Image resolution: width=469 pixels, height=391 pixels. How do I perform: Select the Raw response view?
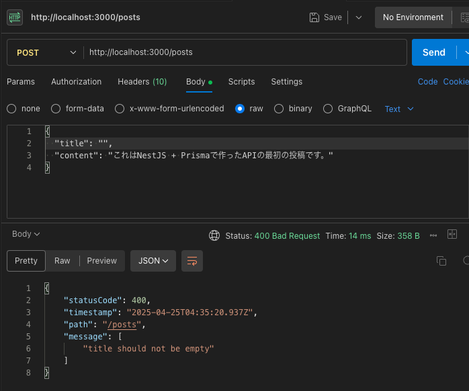(62, 261)
